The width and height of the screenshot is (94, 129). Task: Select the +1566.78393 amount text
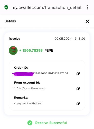click(31, 50)
